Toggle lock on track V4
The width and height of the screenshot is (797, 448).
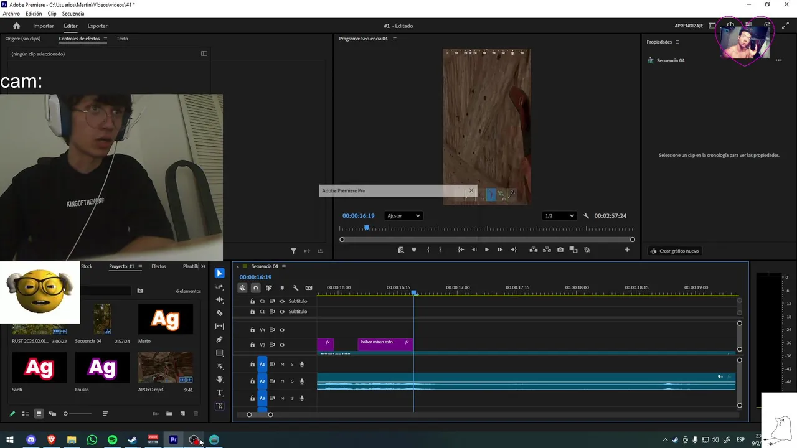(x=252, y=330)
